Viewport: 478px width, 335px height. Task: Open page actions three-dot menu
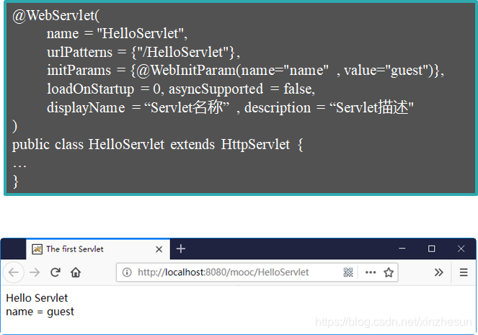tap(371, 272)
